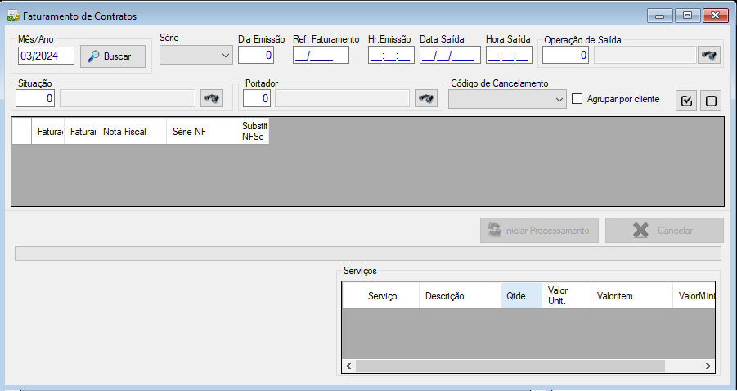
Task: Click the Data Saída date field
Action: click(450, 55)
